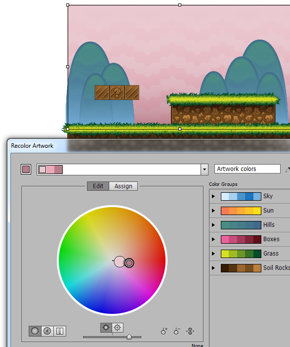The width and height of the screenshot is (290, 347).
Task: Click the active color swatch in dialog
Action: tap(26, 170)
